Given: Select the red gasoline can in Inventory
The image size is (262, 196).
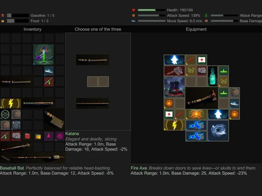Looking at the screenshot, I should 27,136.
